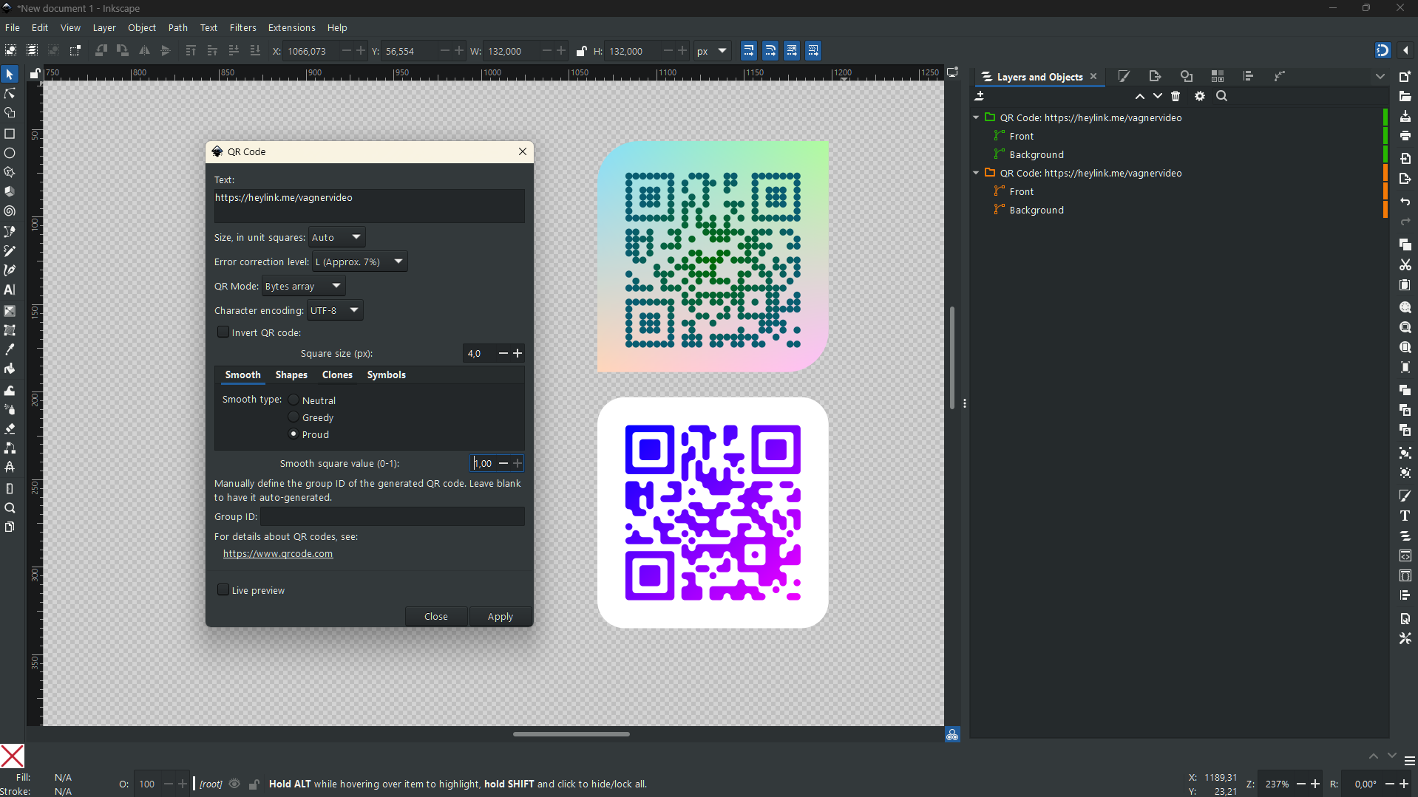Select the Connector tool
Image resolution: width=1418 pixels, height=797 pixels.
click(x=10, y=448)
